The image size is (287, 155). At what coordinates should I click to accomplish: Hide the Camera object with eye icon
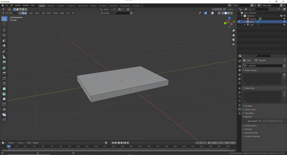[284, 19]
